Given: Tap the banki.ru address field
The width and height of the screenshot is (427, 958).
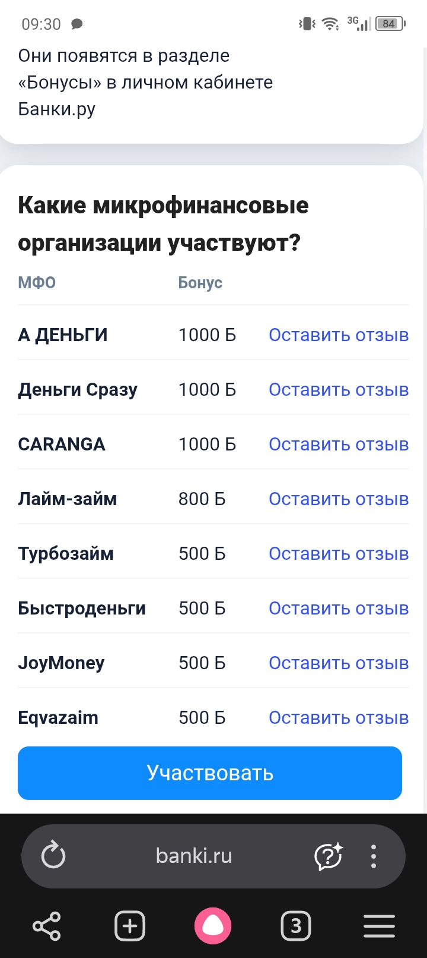Looking at the screenshot, I should point(194,856).
